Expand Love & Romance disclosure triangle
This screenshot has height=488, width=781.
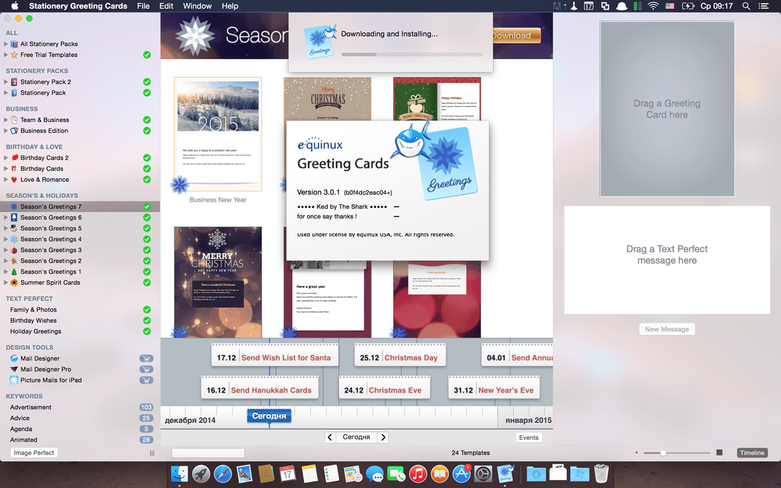[x=6, y=180]
